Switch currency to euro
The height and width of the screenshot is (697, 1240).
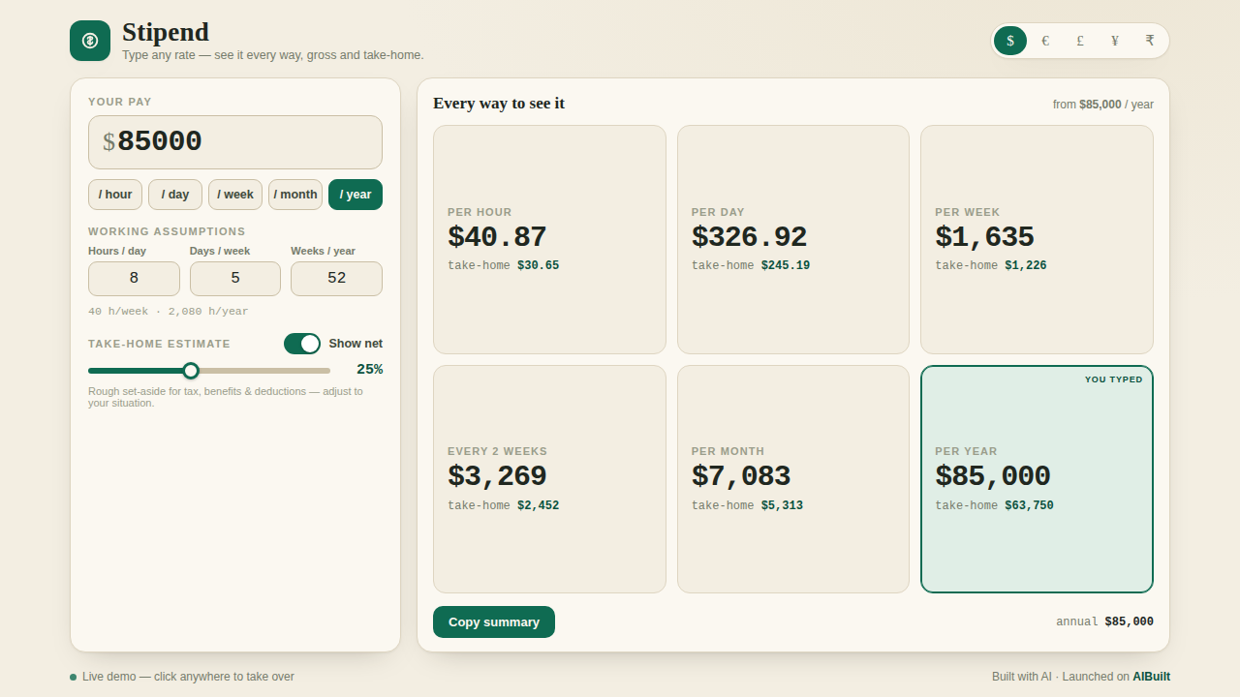1045,41
